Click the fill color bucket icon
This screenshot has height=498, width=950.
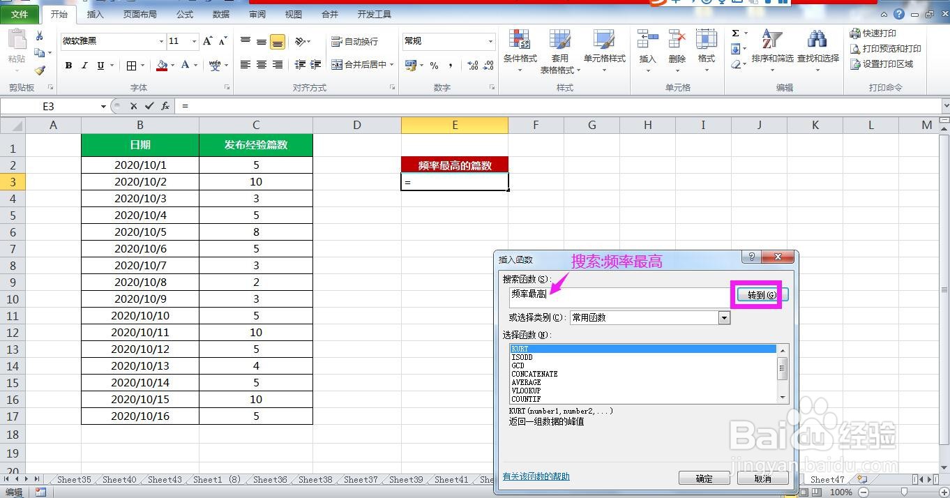coord(162,66)
